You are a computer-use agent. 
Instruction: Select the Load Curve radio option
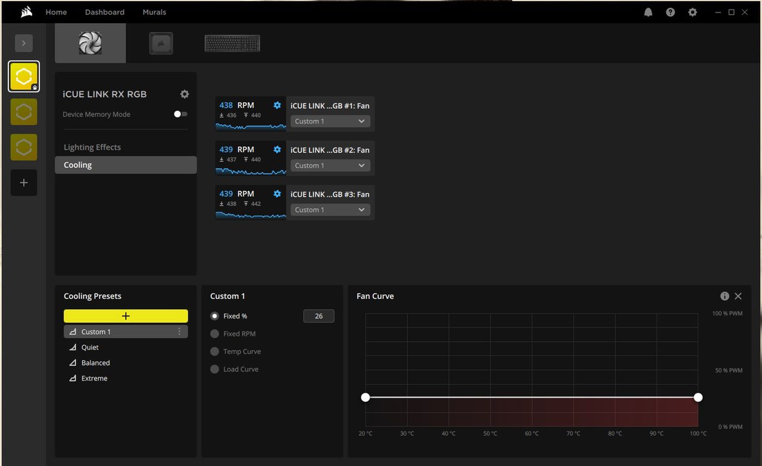[215, 370]
